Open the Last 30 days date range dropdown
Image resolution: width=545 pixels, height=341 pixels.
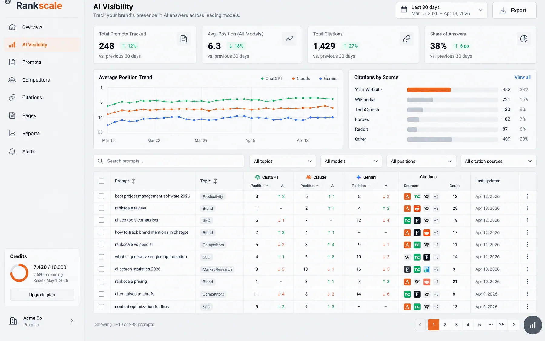click(x=441, y=10)
